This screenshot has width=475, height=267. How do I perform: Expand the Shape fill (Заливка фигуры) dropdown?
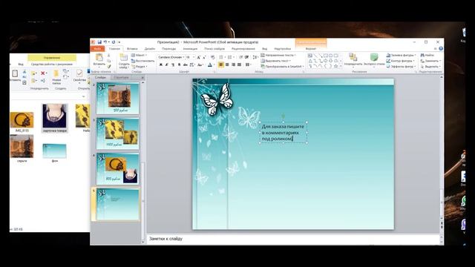click(x=401, y=55)
